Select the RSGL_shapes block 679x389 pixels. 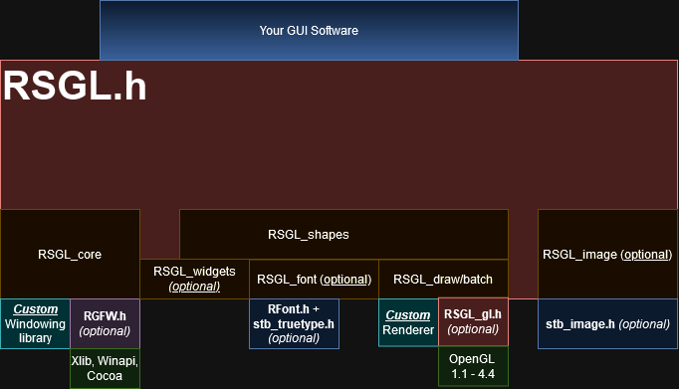click(343, 234)
